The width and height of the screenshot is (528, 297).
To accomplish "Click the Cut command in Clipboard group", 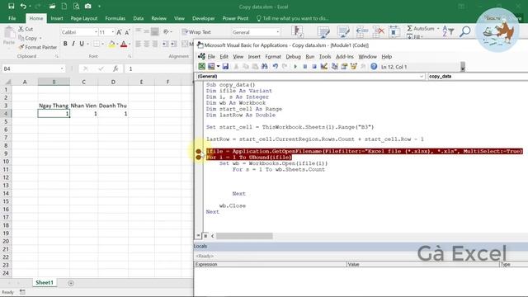I will point(26,29).
